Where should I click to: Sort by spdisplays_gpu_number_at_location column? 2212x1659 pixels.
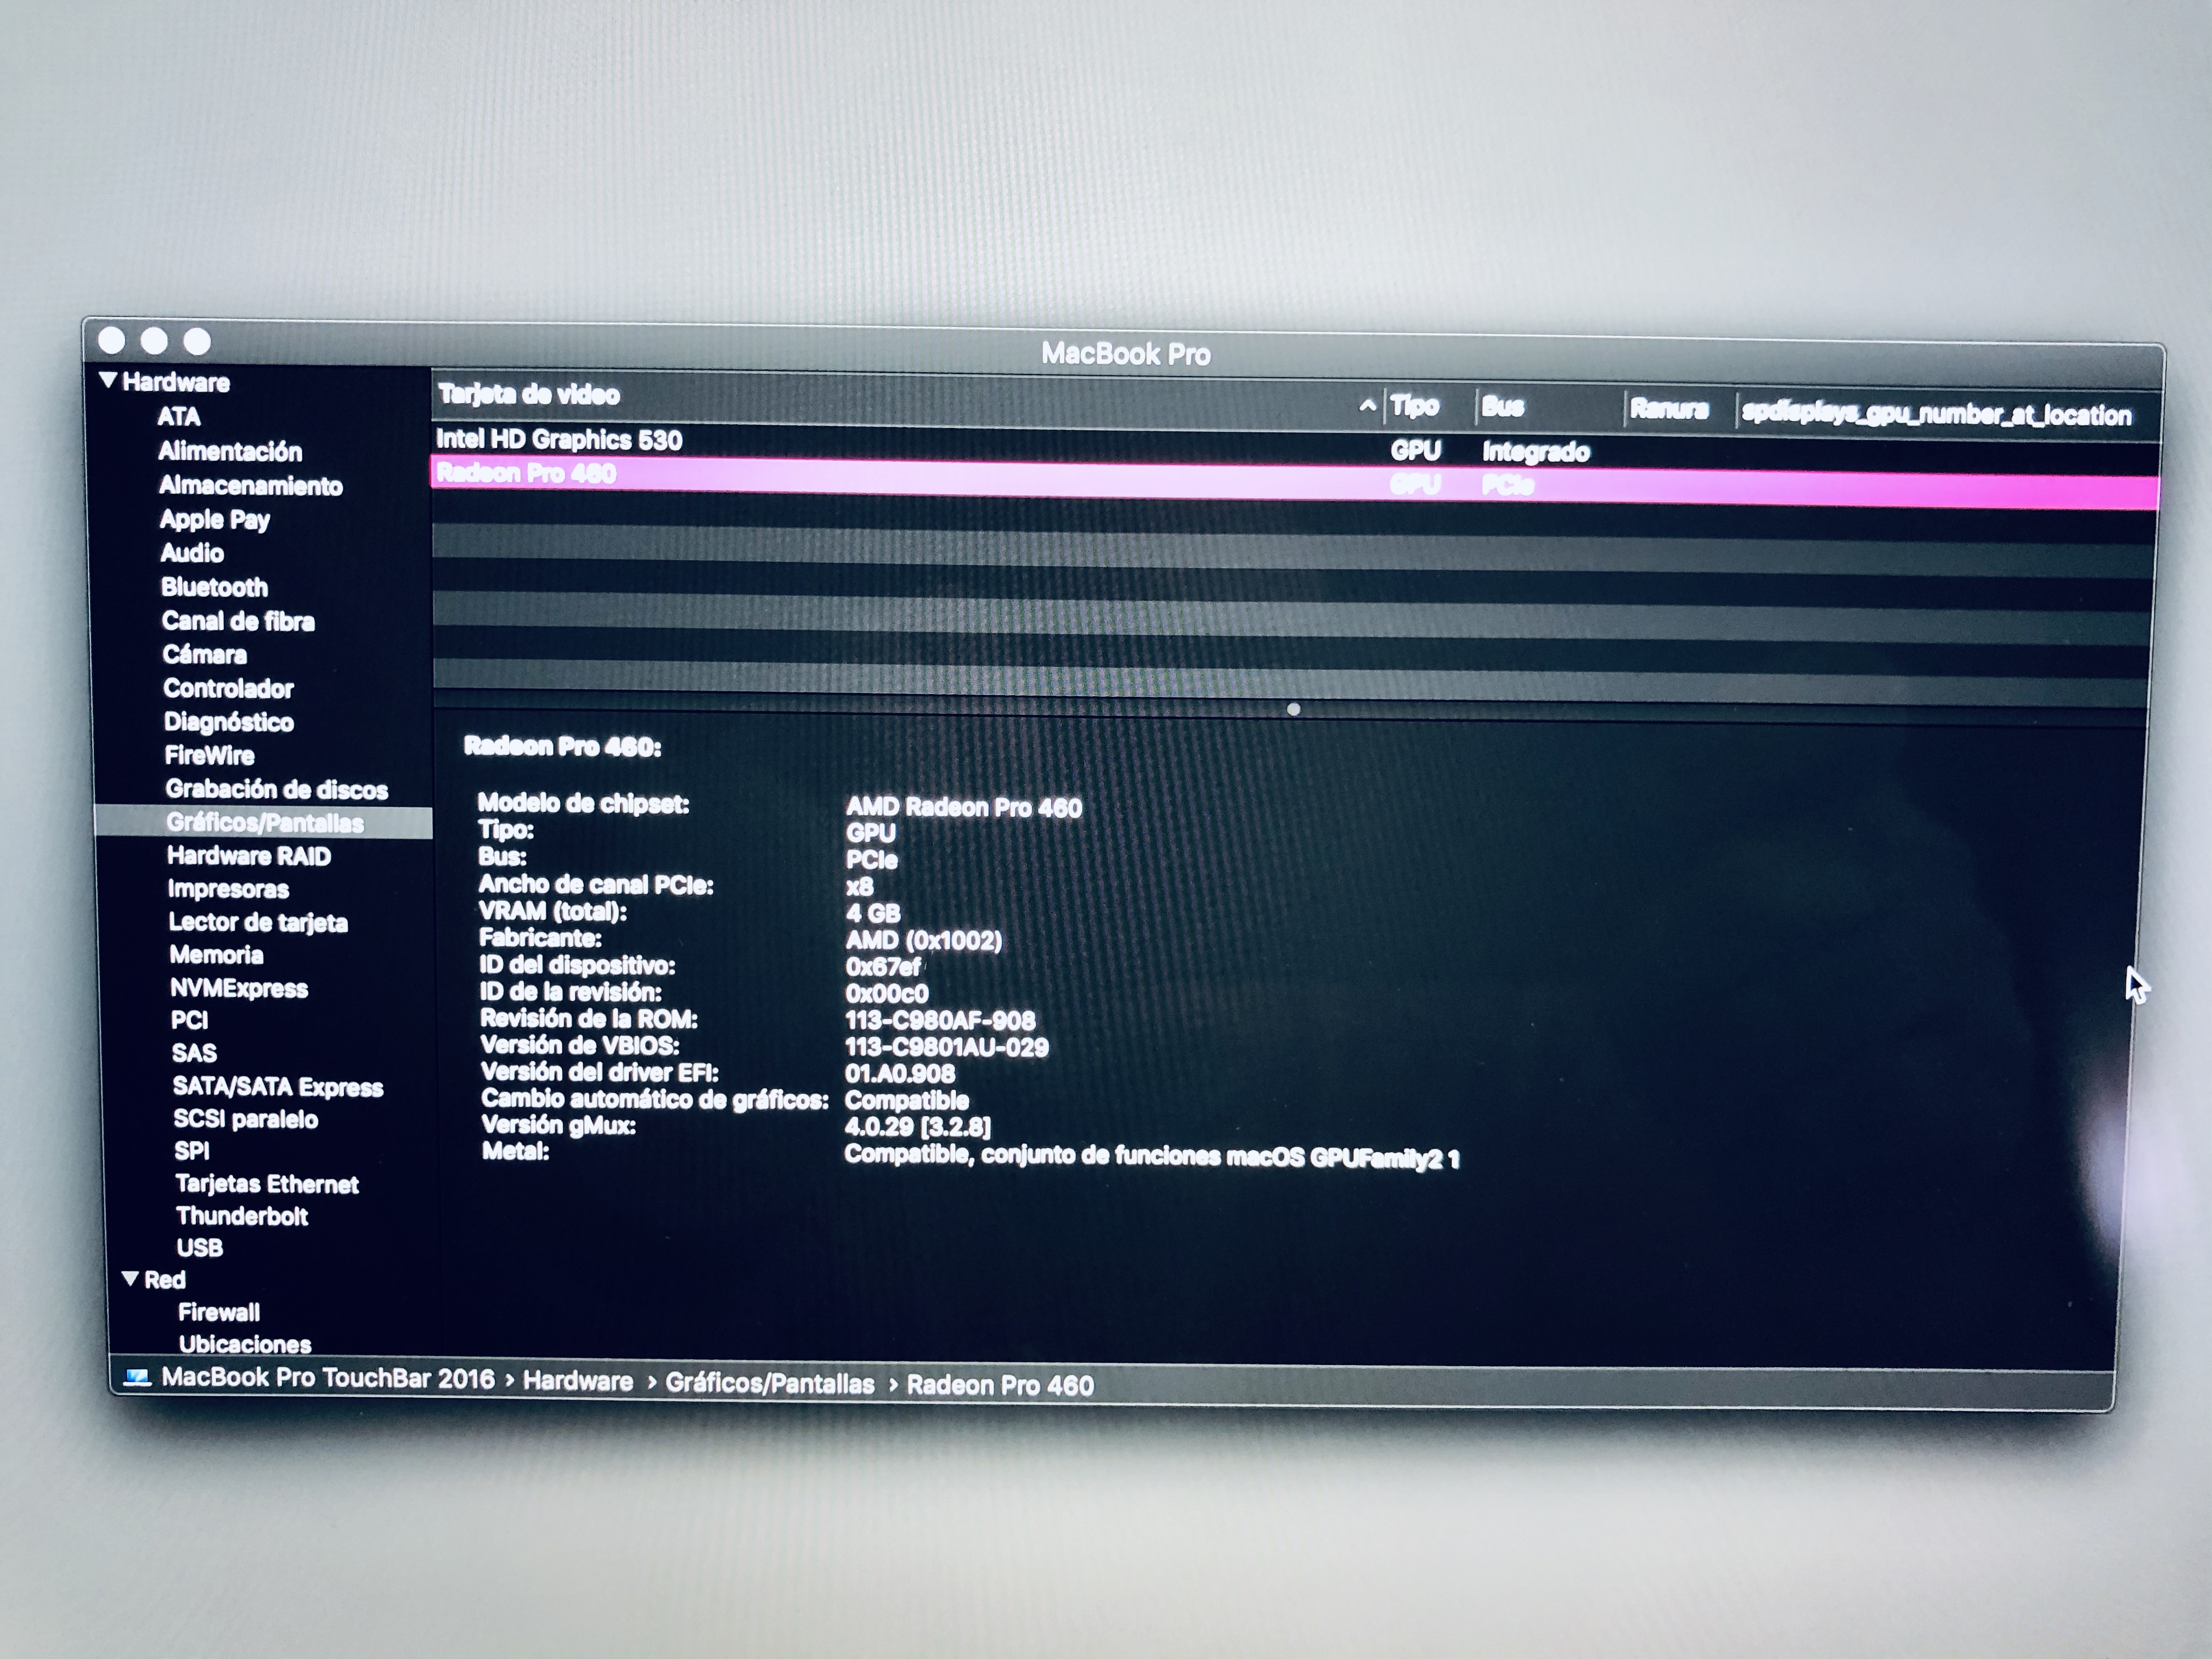[1937, 415]
